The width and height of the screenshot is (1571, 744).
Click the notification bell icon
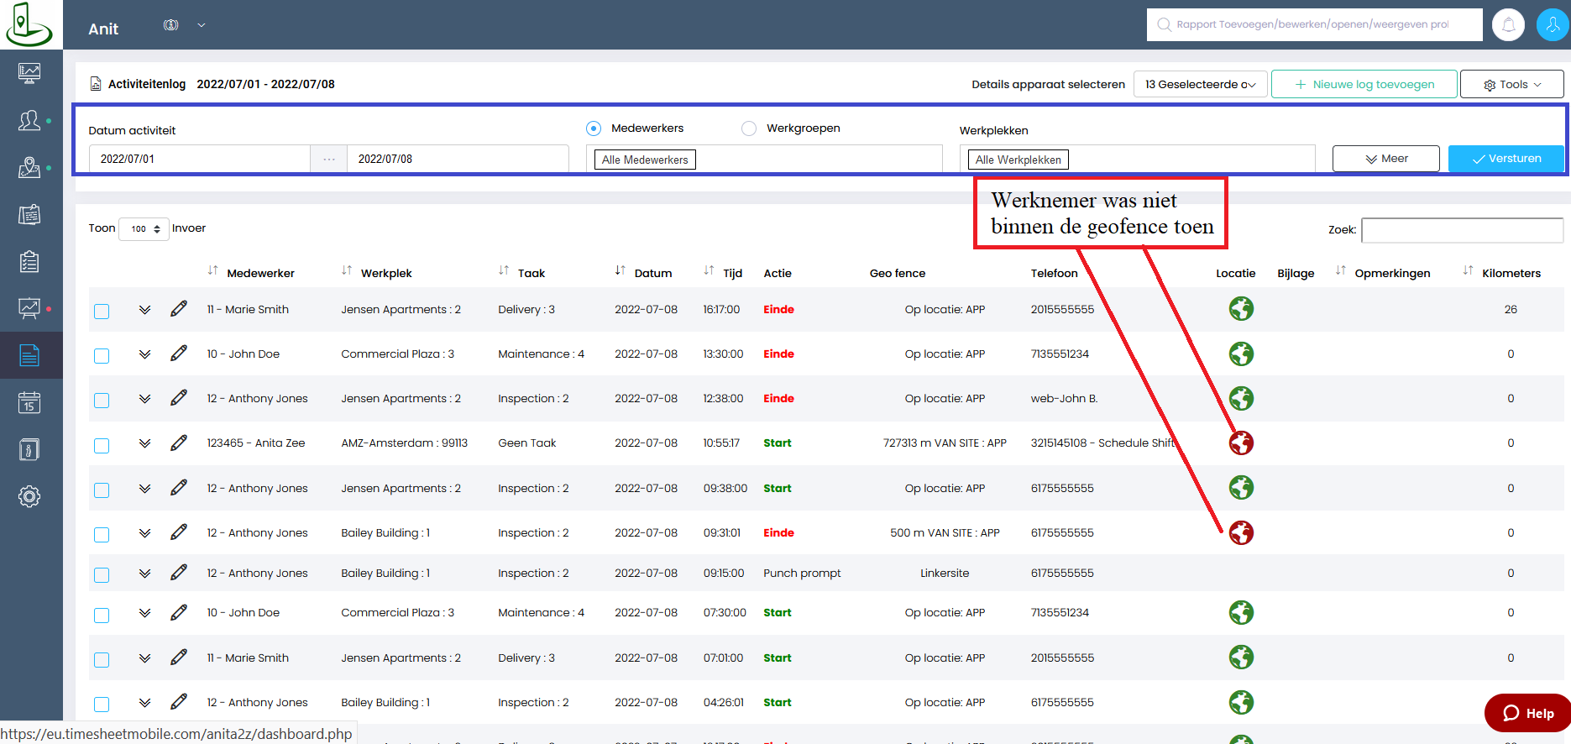[x=1508, y=24]
